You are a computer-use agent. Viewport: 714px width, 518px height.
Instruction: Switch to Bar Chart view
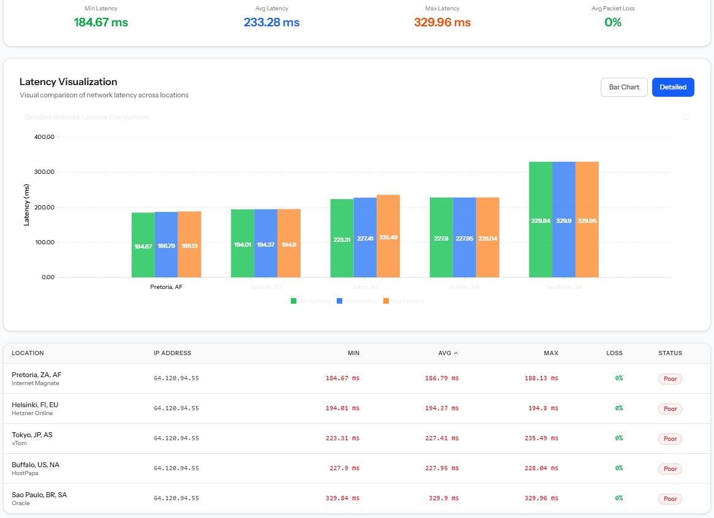[x=624, y=88]
